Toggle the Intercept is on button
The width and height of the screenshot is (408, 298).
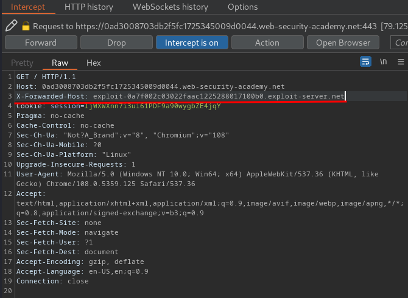click(x=192, y=43)
